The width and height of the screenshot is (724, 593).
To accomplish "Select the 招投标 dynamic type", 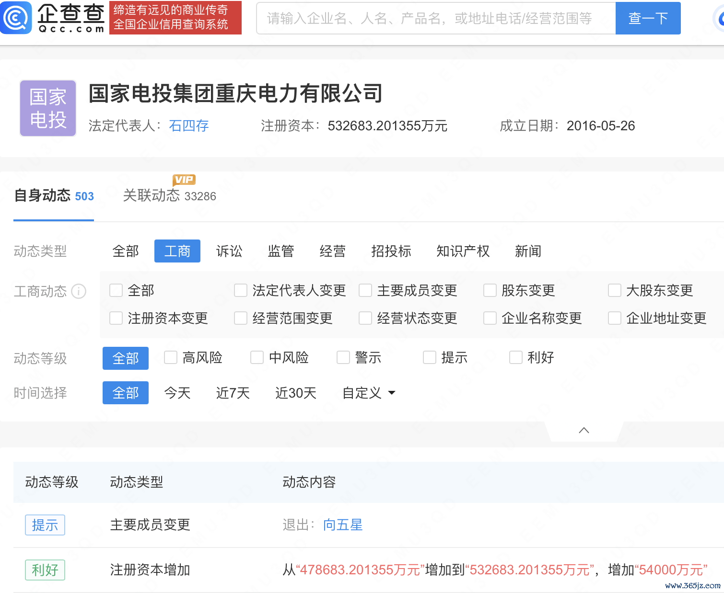I will (x=391, y=251).
